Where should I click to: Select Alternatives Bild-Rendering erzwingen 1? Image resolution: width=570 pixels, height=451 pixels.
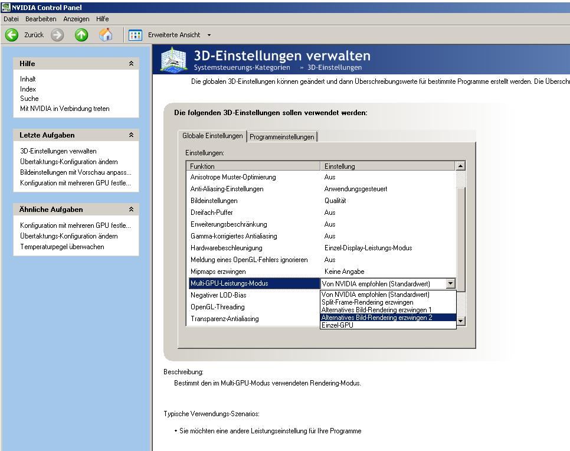(388, 310)
